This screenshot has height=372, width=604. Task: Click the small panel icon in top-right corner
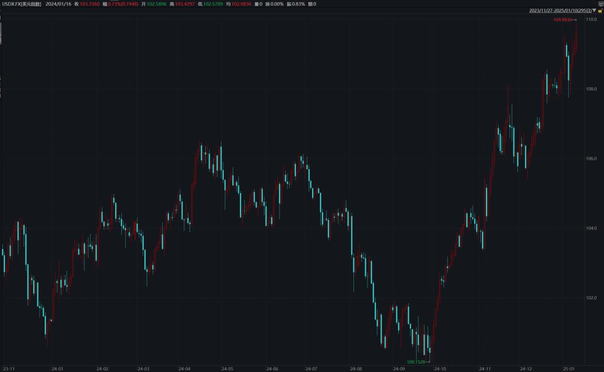[601, 3]
